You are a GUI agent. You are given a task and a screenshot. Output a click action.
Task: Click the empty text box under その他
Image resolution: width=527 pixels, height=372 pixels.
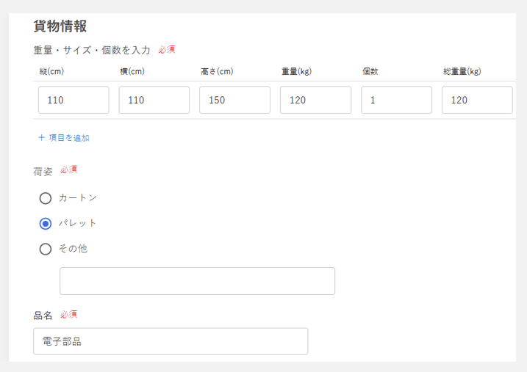pos(197,281)
